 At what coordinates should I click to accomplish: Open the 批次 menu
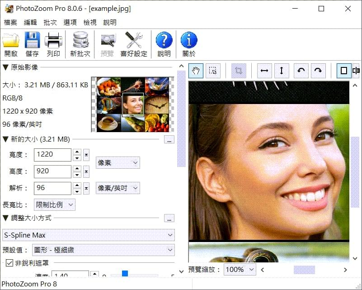tap(50, 22)
